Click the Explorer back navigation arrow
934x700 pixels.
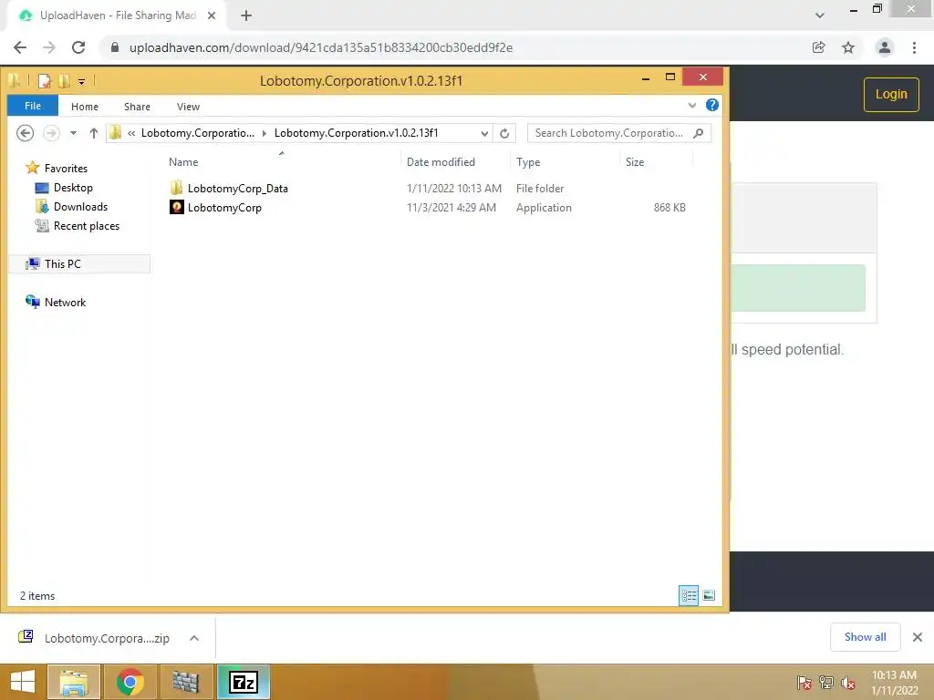[x=25, y=133]
